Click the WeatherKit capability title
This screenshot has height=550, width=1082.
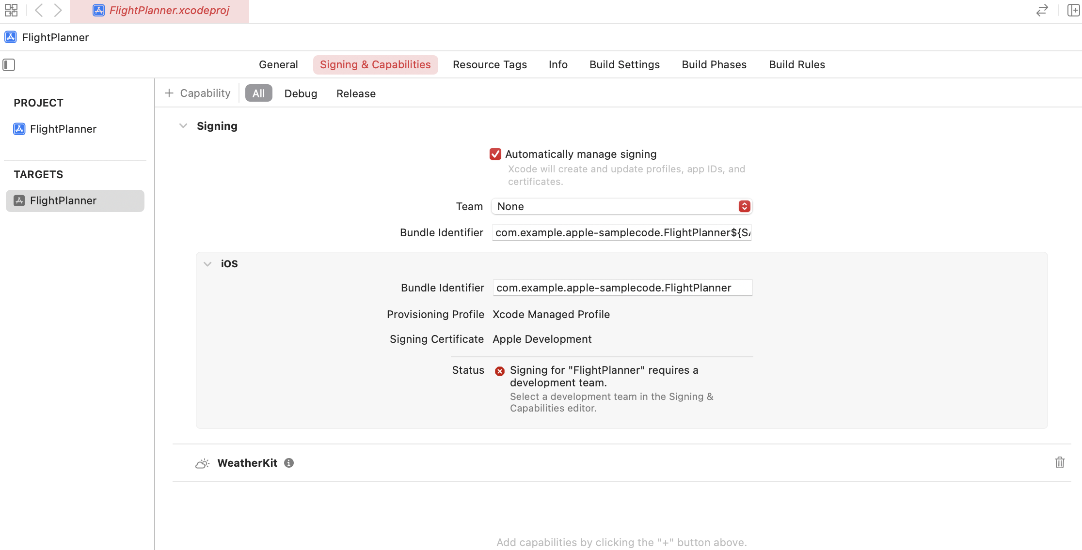tap(247, 463)
